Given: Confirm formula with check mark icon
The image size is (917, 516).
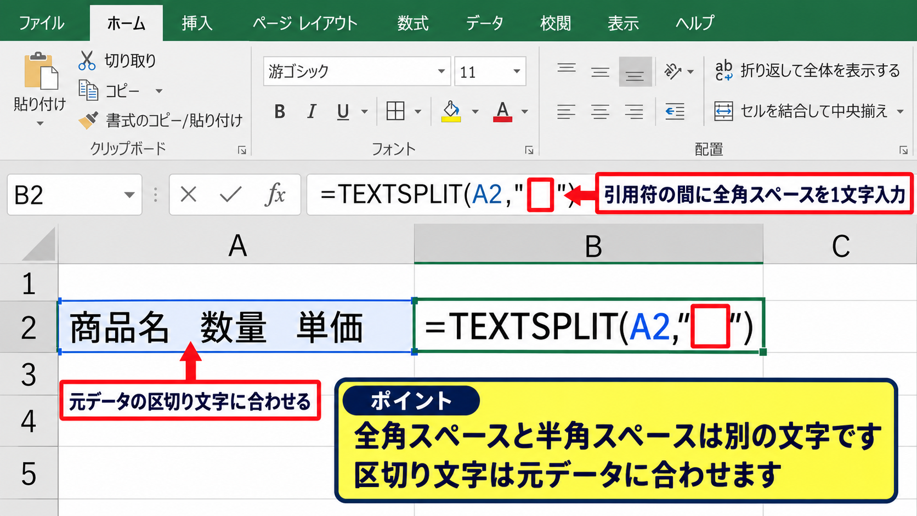Looking at the screenshot, I should [x=230, y=194].
